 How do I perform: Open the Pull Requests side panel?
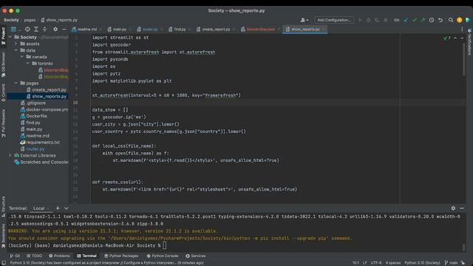pos(3,123)
